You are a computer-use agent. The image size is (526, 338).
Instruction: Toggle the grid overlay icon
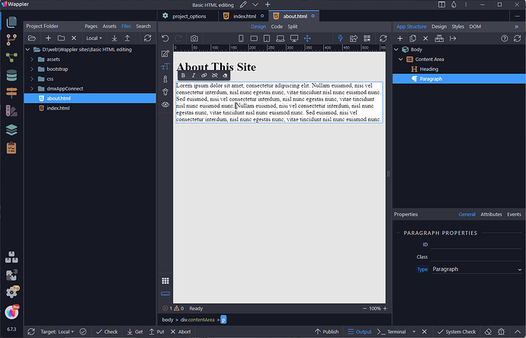pos(165,281)
